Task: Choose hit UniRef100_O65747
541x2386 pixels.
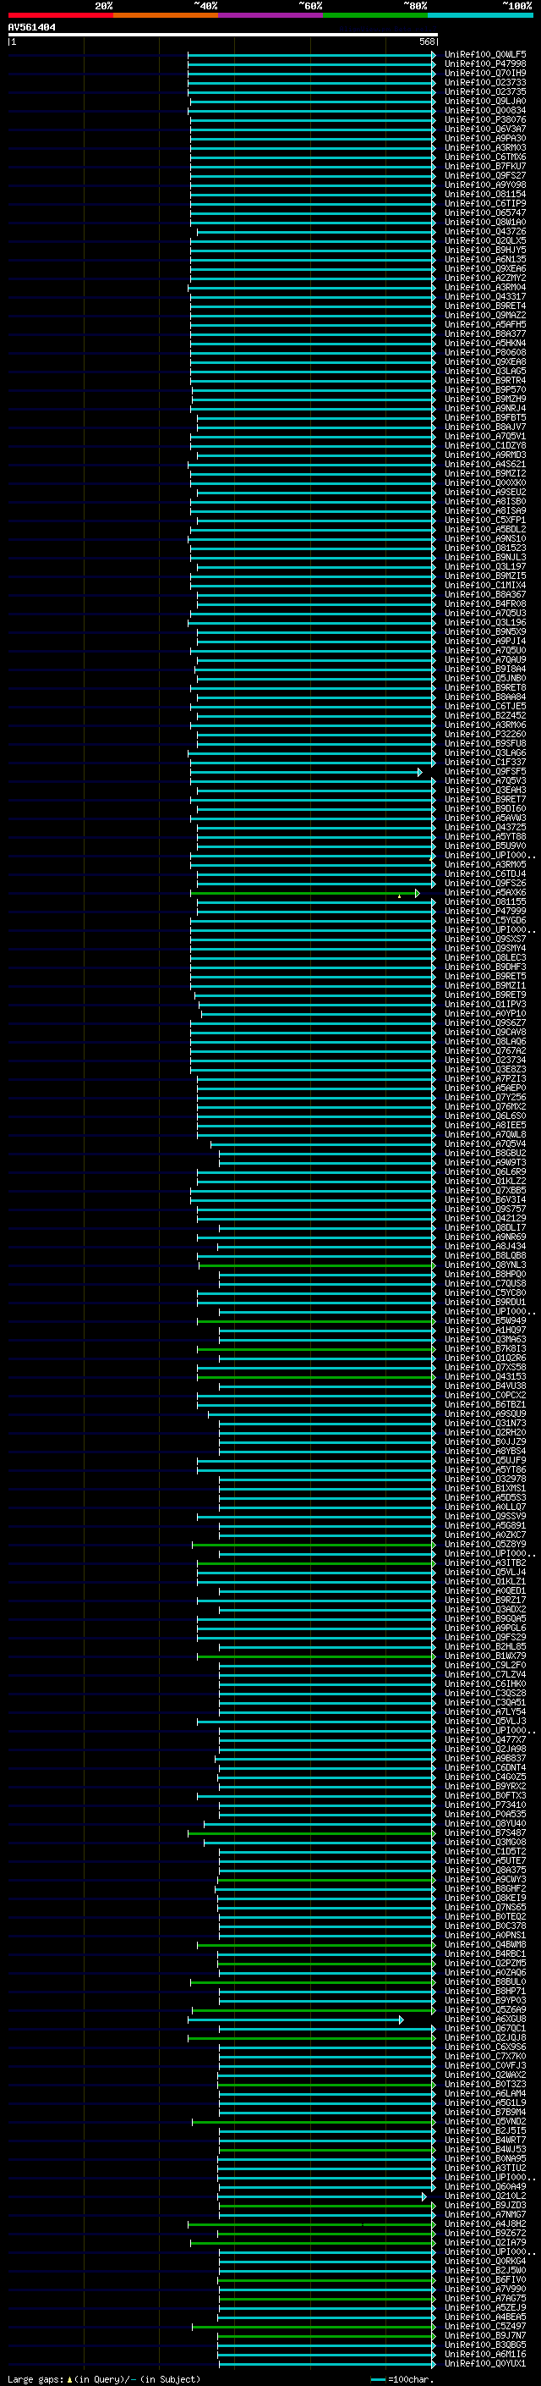Action: [x=484, y=212]
